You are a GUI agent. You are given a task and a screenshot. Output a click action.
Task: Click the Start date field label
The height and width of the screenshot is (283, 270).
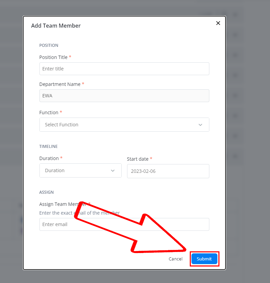[138, 159]
